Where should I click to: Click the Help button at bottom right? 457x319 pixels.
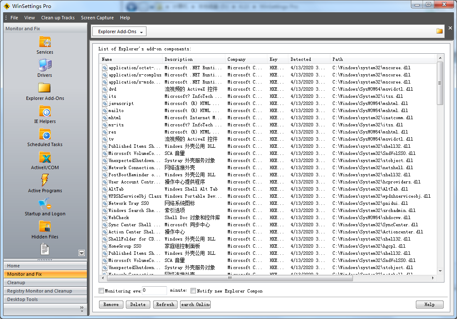(429, 304)
